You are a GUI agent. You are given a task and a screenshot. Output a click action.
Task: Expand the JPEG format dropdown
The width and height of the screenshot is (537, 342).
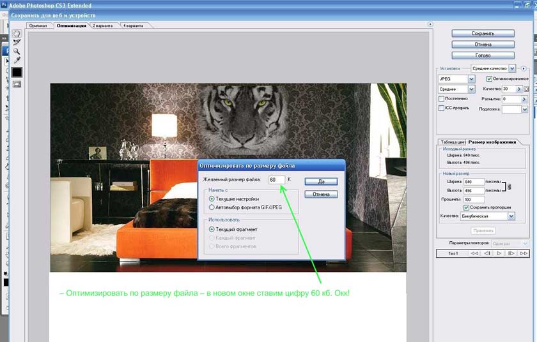tap(472, 79)
